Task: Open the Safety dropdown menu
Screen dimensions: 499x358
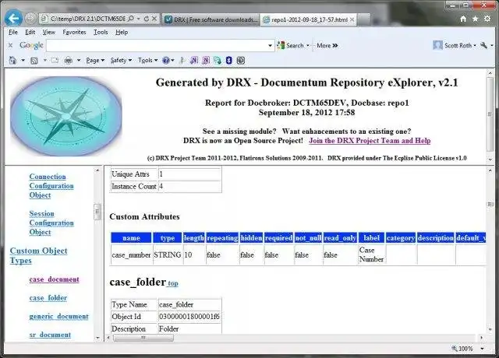Action: pos(121,61)
